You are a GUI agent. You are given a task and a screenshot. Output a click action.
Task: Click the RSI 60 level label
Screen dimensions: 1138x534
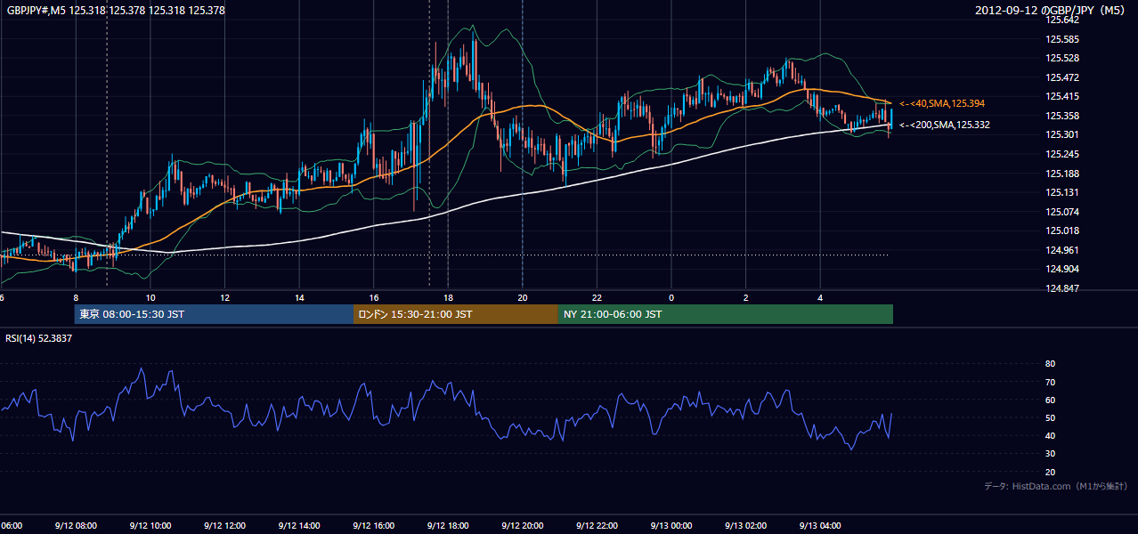click(1050, 400)
